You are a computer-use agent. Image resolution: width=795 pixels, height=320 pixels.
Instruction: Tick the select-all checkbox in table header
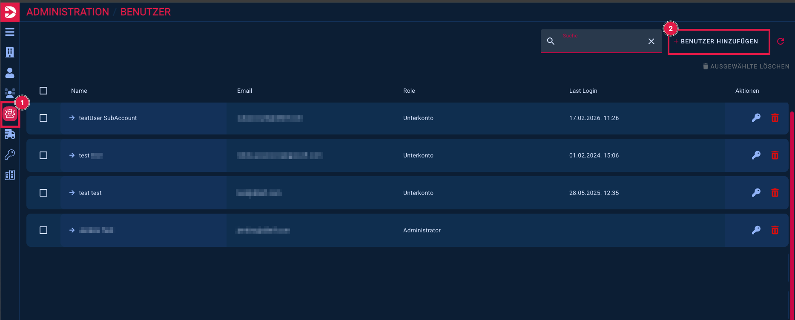pyautogui.click(x=43, y=91)
